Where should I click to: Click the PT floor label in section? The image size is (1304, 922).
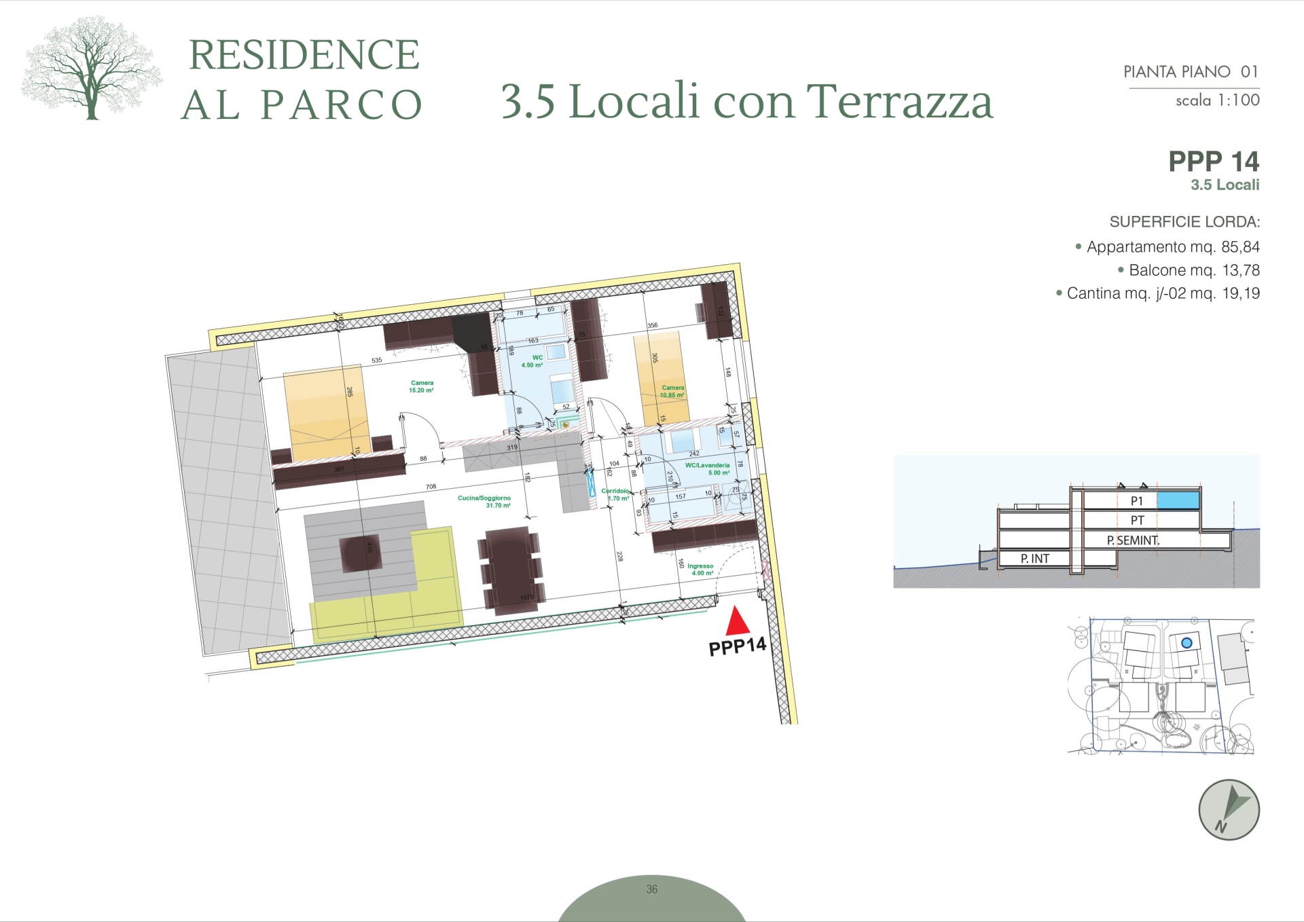(x=1137, y=521)
